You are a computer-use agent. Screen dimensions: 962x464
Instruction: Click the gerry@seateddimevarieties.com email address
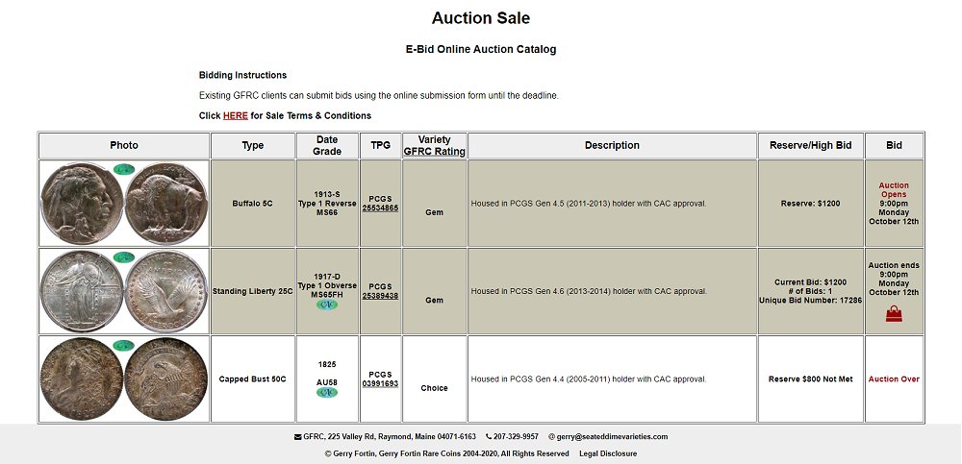[x=613, y=437]
